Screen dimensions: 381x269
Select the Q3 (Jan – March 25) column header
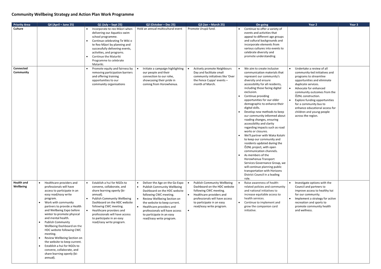pos(211,25)
